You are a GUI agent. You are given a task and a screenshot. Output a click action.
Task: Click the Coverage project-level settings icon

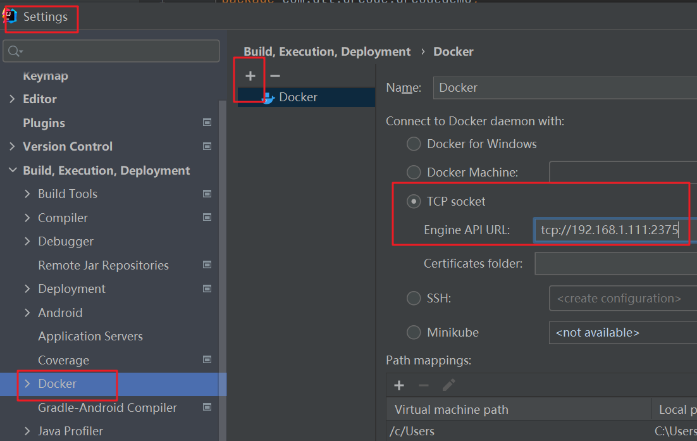[207, 359]
